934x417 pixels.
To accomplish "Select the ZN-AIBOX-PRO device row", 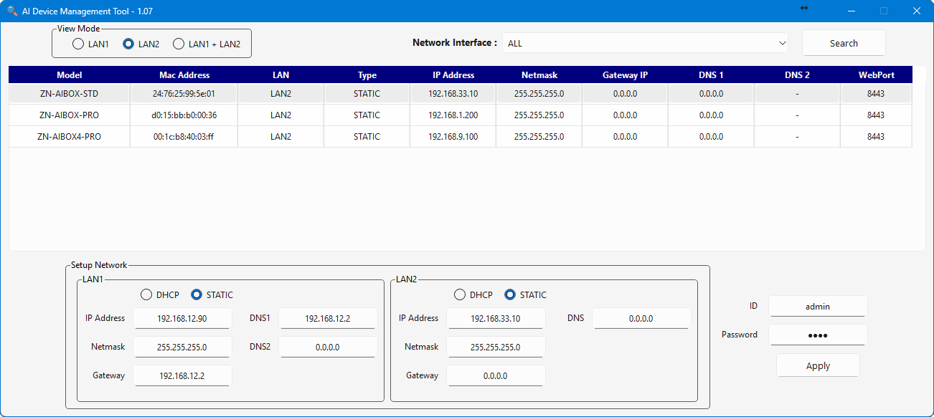I will pyautogui.click(x=69, y=115).
